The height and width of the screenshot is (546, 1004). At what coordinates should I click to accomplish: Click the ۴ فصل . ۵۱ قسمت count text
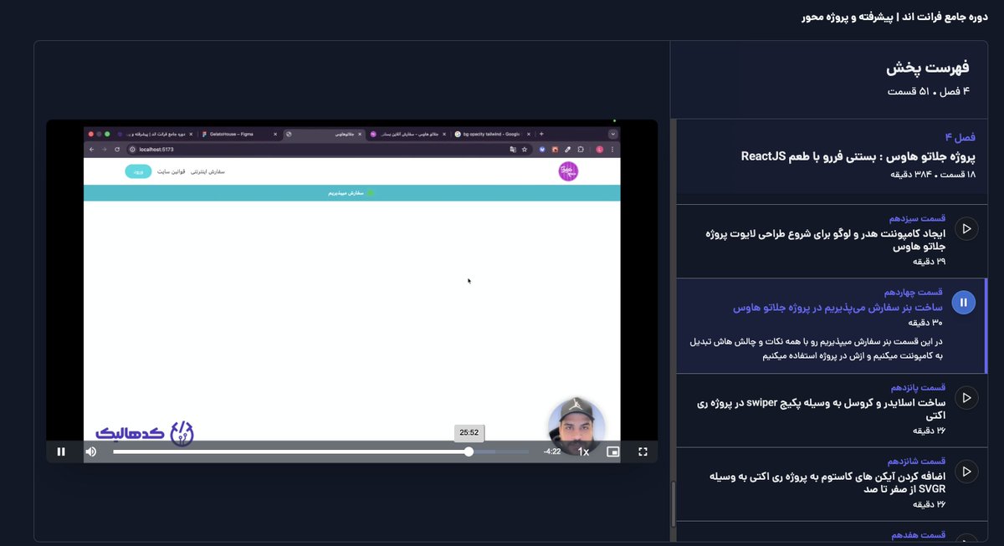[929, 91]
